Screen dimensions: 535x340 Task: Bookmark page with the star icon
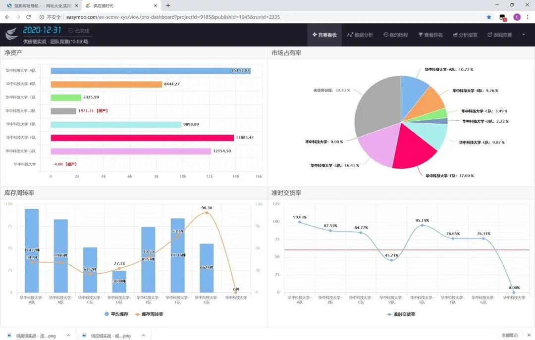click(x=489, y=17)
